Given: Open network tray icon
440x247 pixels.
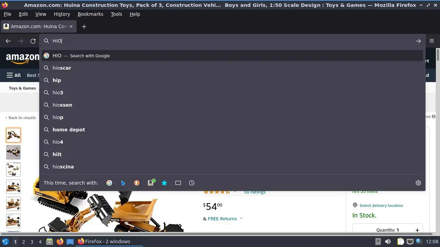Looking at the screenshot, I should point(410,242).
